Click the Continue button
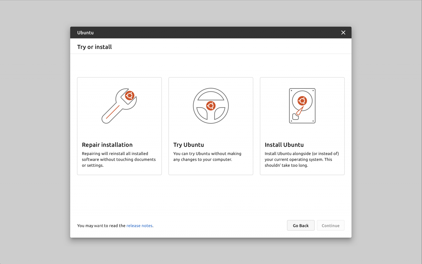 [331, 226]
